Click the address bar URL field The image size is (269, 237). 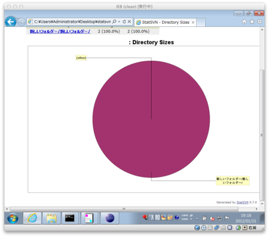pos(72,21)
